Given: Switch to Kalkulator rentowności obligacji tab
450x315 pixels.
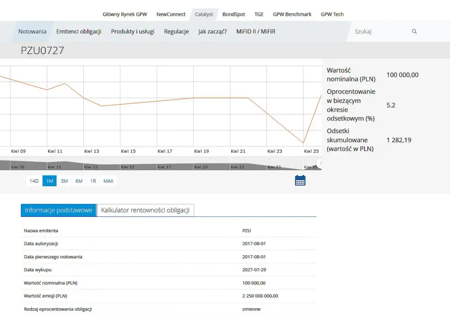Looking at the screenshot, I should point(145,210).
